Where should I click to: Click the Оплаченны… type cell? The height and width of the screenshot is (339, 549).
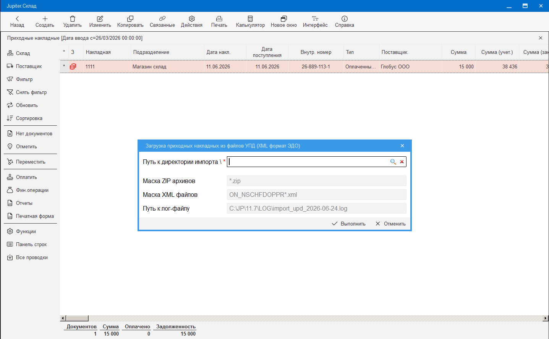[361, 67]
